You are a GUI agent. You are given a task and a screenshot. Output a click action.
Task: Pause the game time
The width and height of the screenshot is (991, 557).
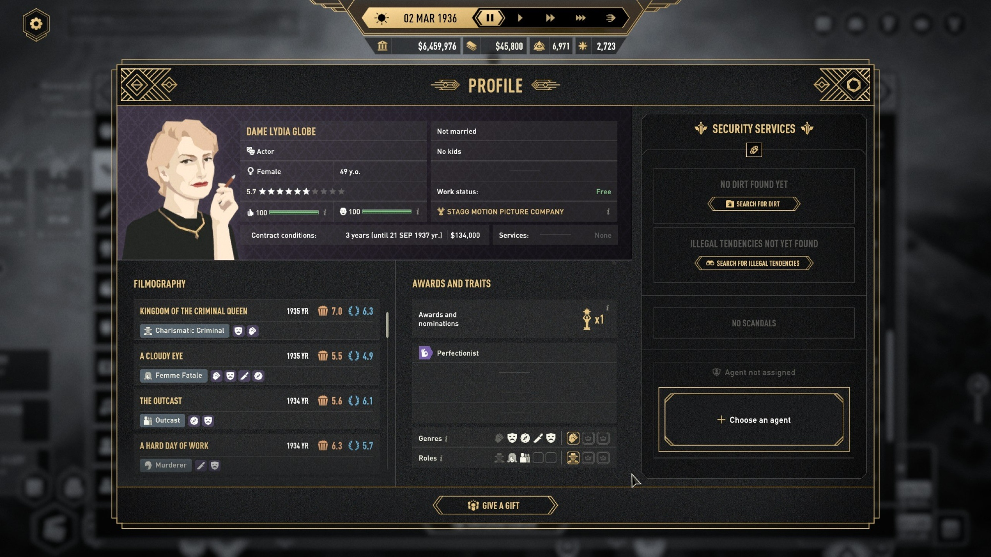[x=490, y=18]
